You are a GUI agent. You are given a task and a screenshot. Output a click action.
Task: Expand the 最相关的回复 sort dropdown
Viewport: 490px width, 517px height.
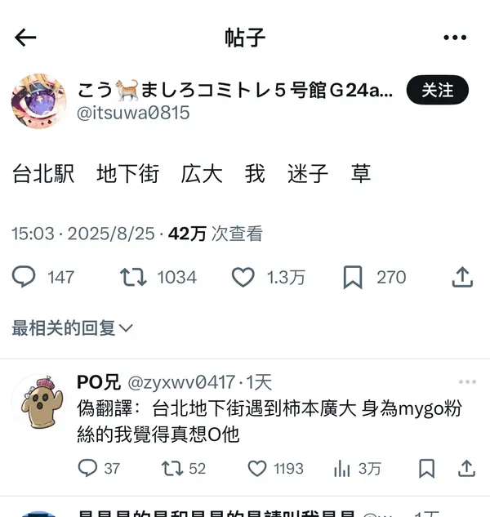pos(72,328)
